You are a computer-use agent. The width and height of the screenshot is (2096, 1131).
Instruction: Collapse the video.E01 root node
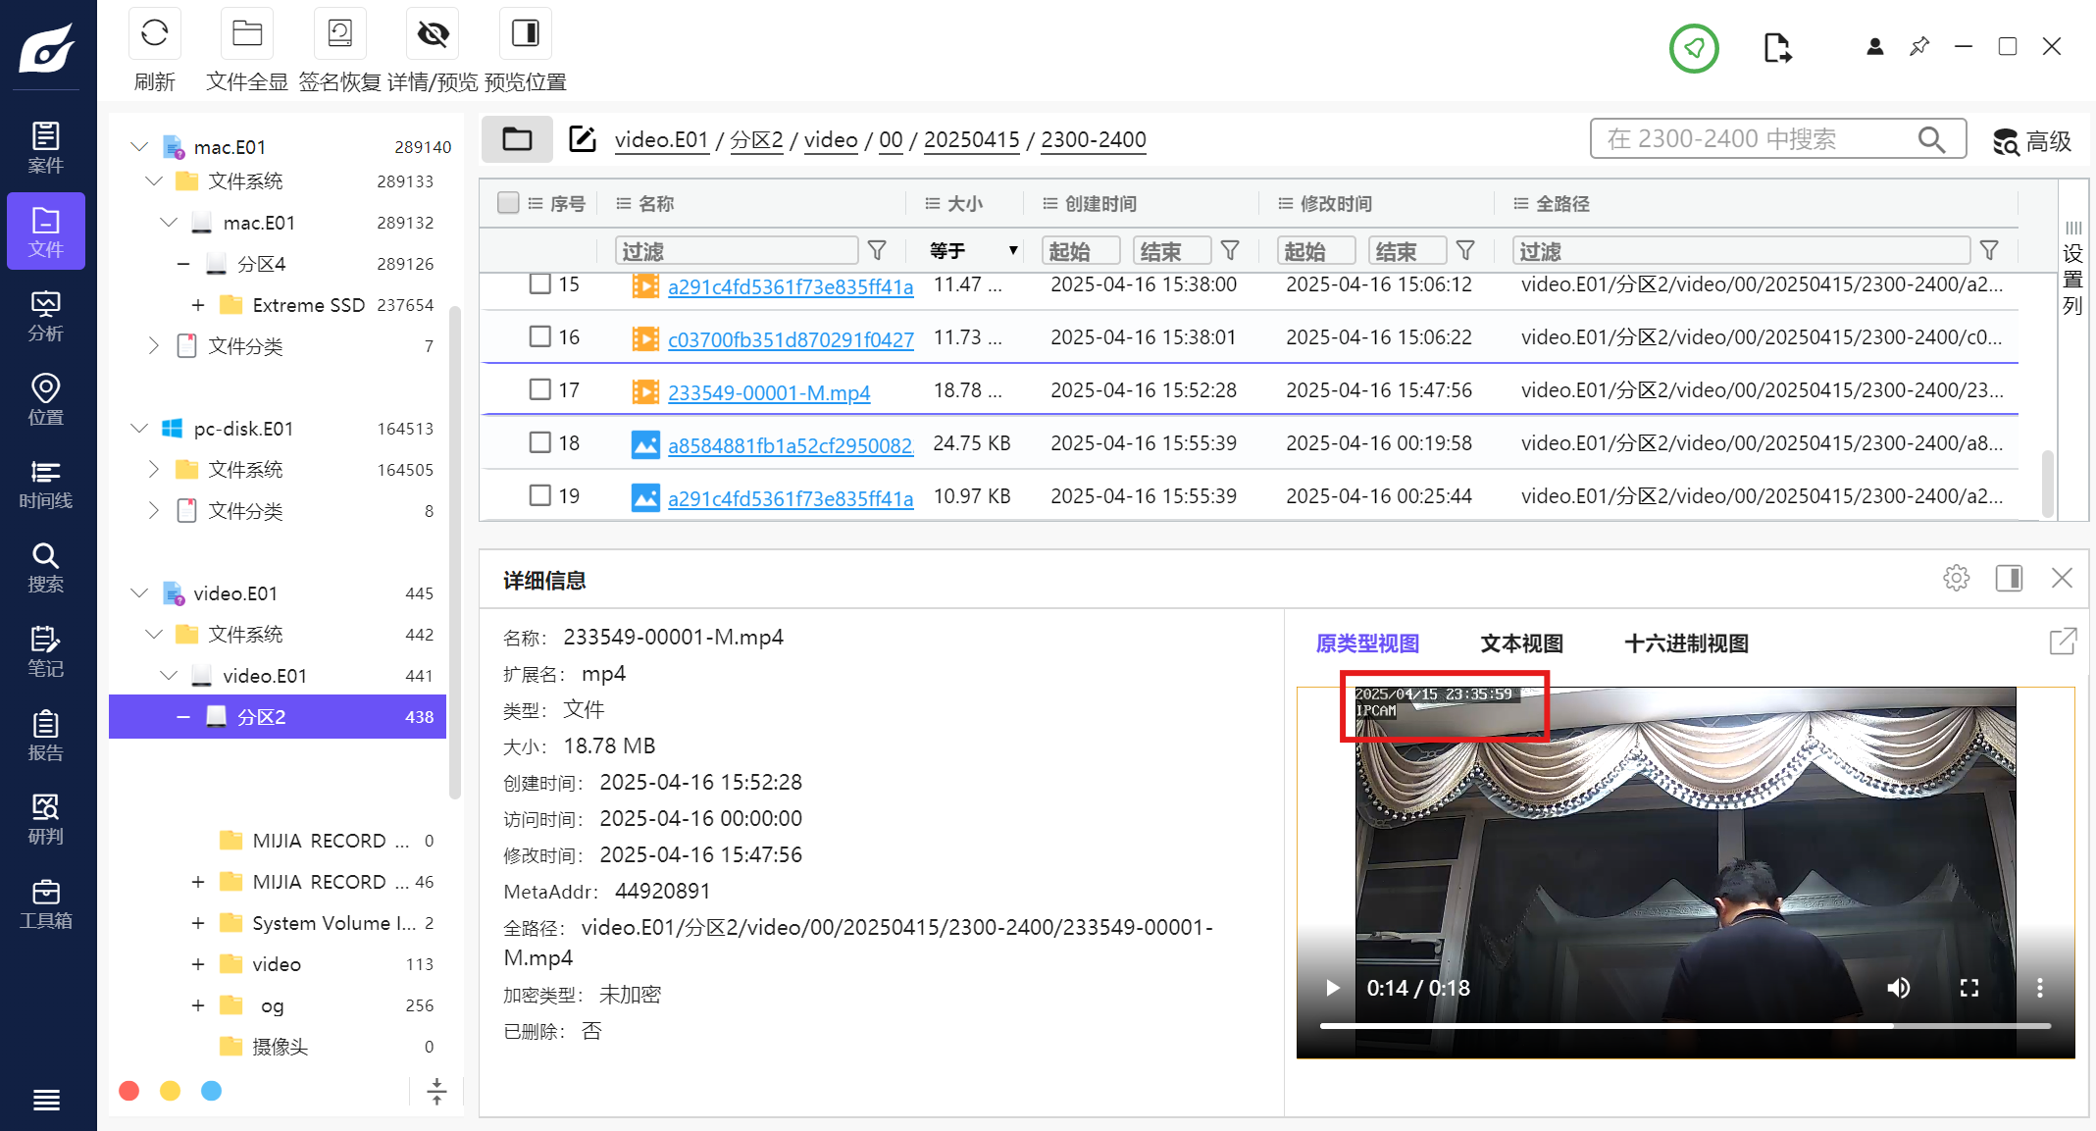pyautogui.click(x=139, y=593)
